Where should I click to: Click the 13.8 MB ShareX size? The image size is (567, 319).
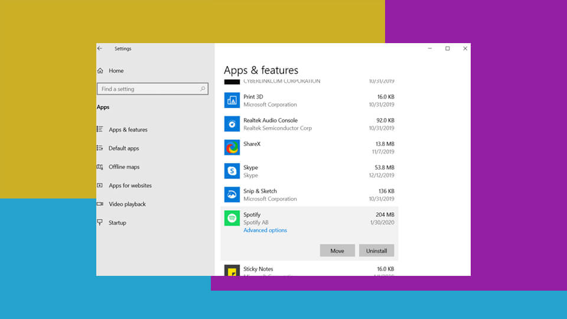[384, 144]
